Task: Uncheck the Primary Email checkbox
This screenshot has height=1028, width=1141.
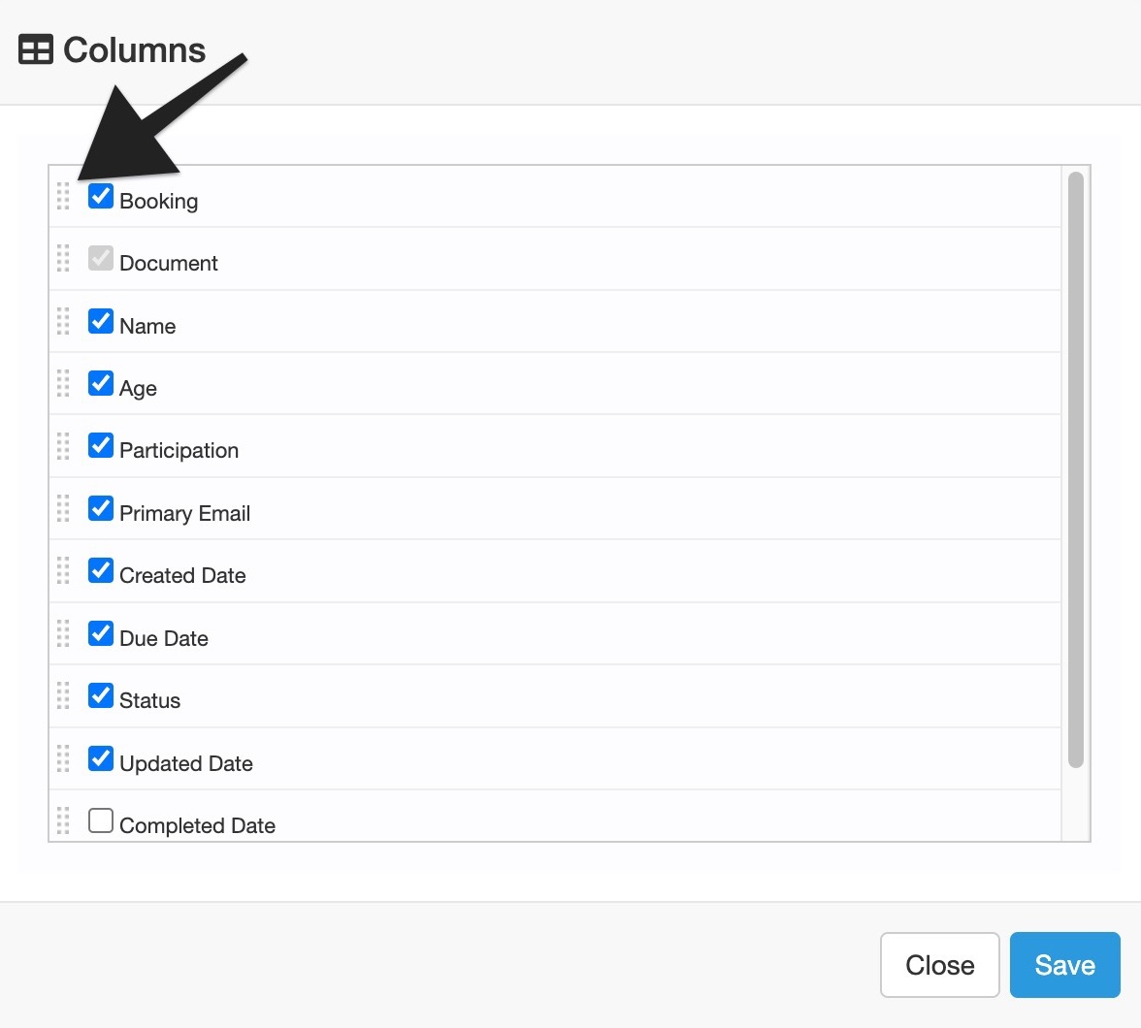Action: point(101,508)
